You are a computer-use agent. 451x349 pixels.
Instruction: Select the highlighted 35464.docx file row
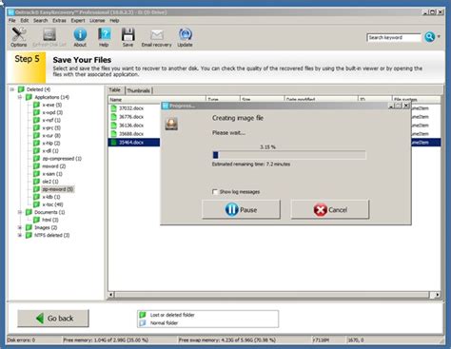[135, 143]
